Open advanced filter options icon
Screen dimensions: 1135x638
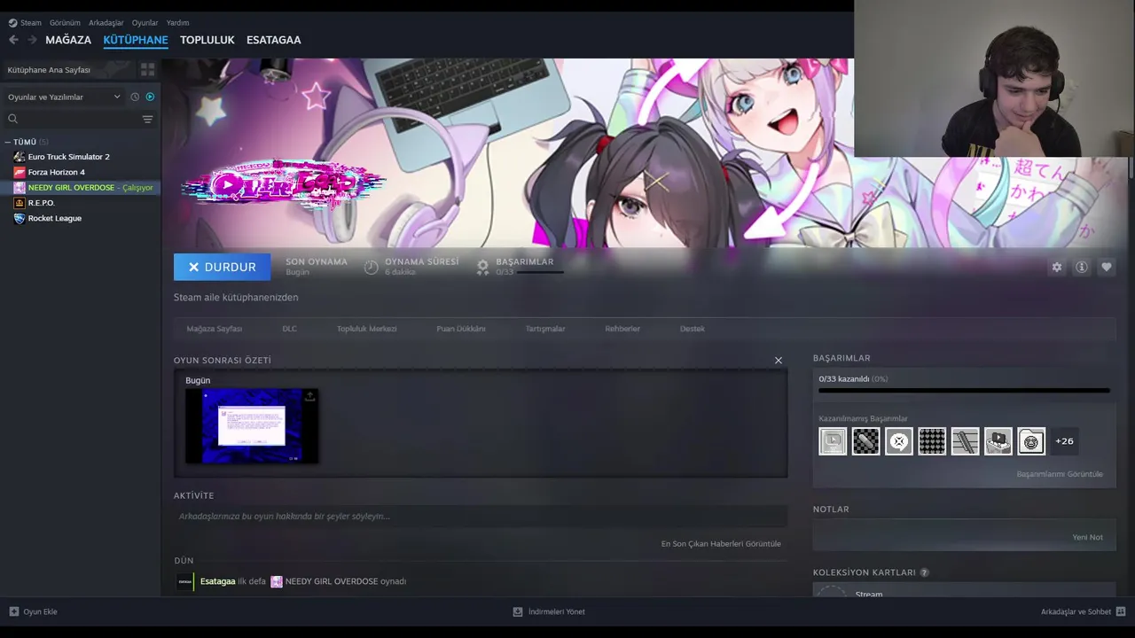(148, 119)
